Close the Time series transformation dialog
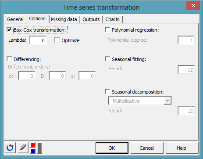Screen dimensions: 203x159 point(193,6)
